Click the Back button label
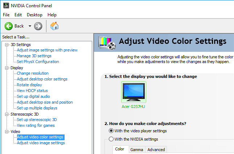This screenshot has height=154, width=234. [x=19, y=26]
